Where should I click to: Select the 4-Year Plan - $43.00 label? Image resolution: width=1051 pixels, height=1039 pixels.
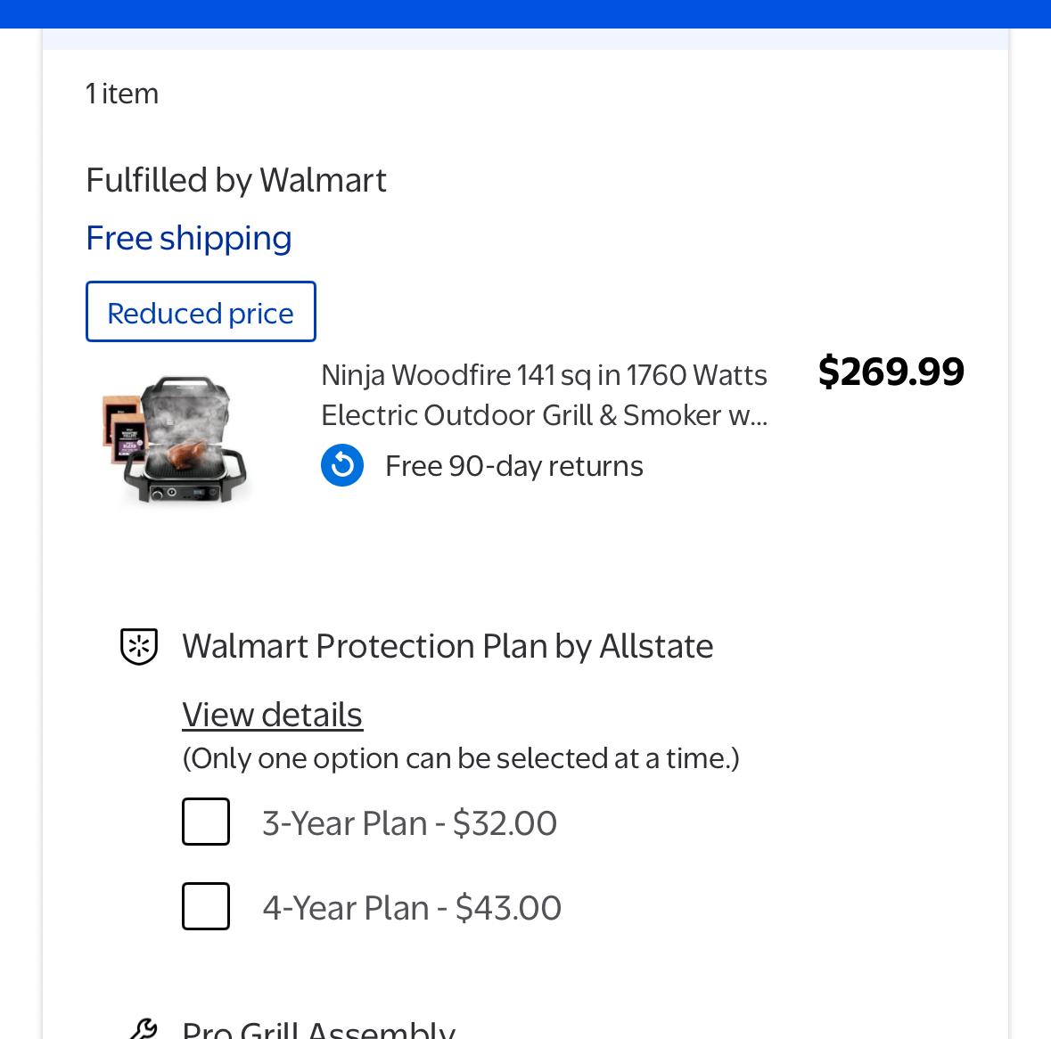click(x=412, y=908)
